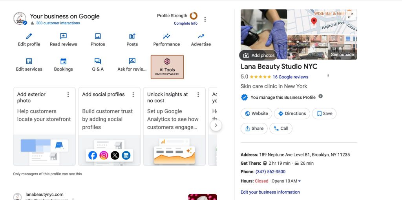The height and width of the screenshot is (200, 402).
Task: View Performance stats icon
Action: [x=166, y=36]
